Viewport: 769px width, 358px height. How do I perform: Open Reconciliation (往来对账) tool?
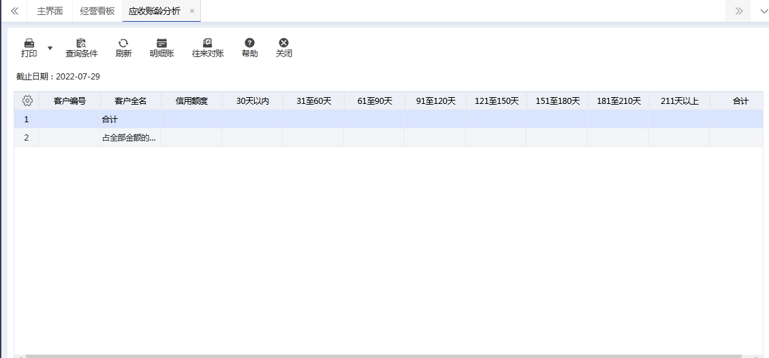click(x=208, y=43)
